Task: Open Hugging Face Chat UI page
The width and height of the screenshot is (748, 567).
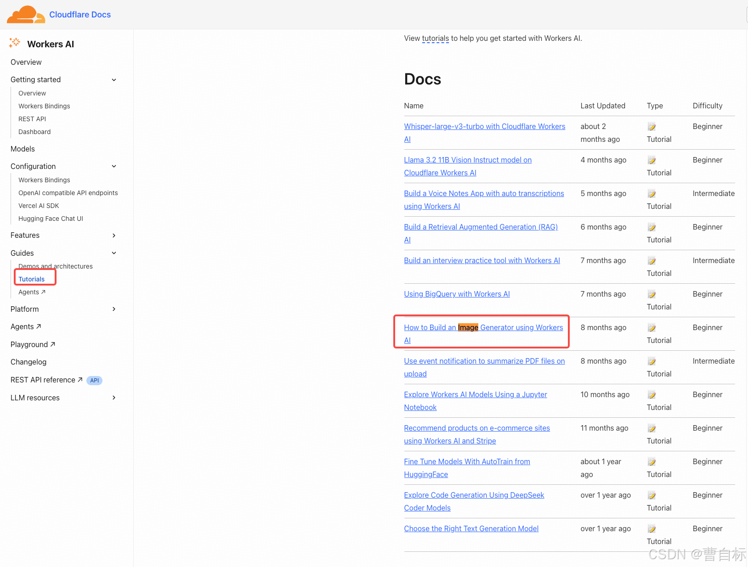Action: point(51,219)
